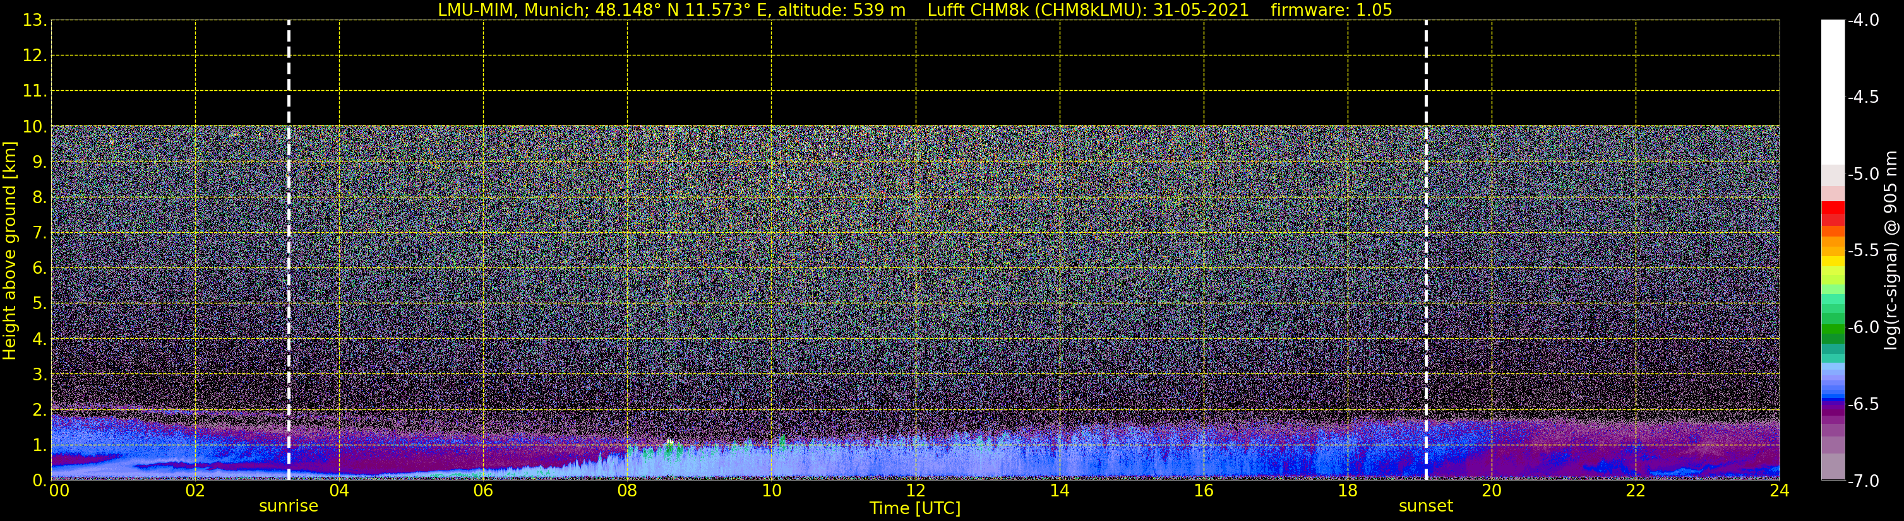Click the colorbar tick label "-5.5"
Screen dimensions: 1904x521
[x=1864, y=250]
